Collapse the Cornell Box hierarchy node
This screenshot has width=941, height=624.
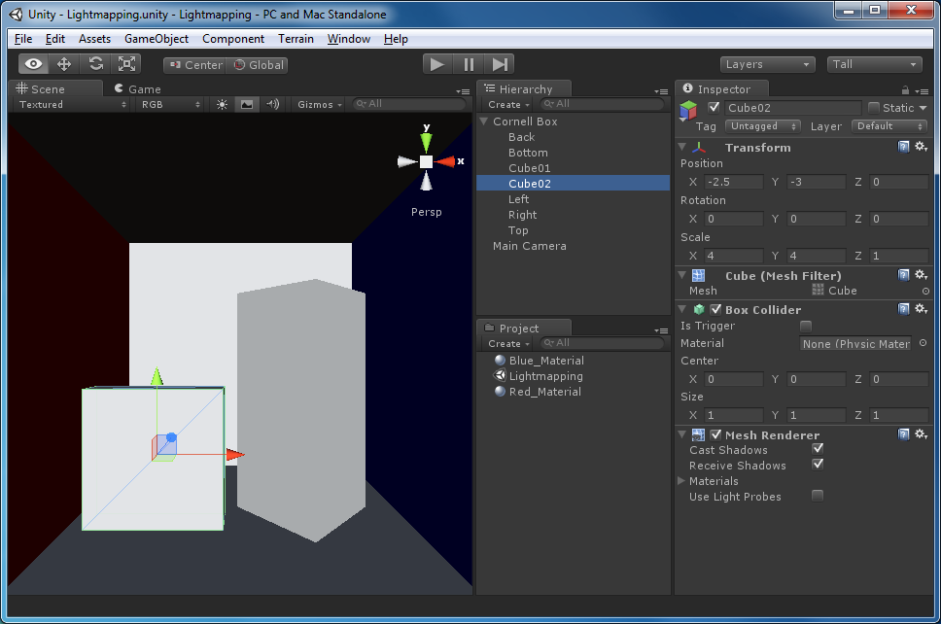483,121
